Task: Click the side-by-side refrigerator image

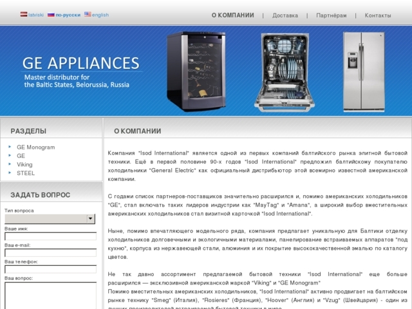Action: (x=364, y=71)
